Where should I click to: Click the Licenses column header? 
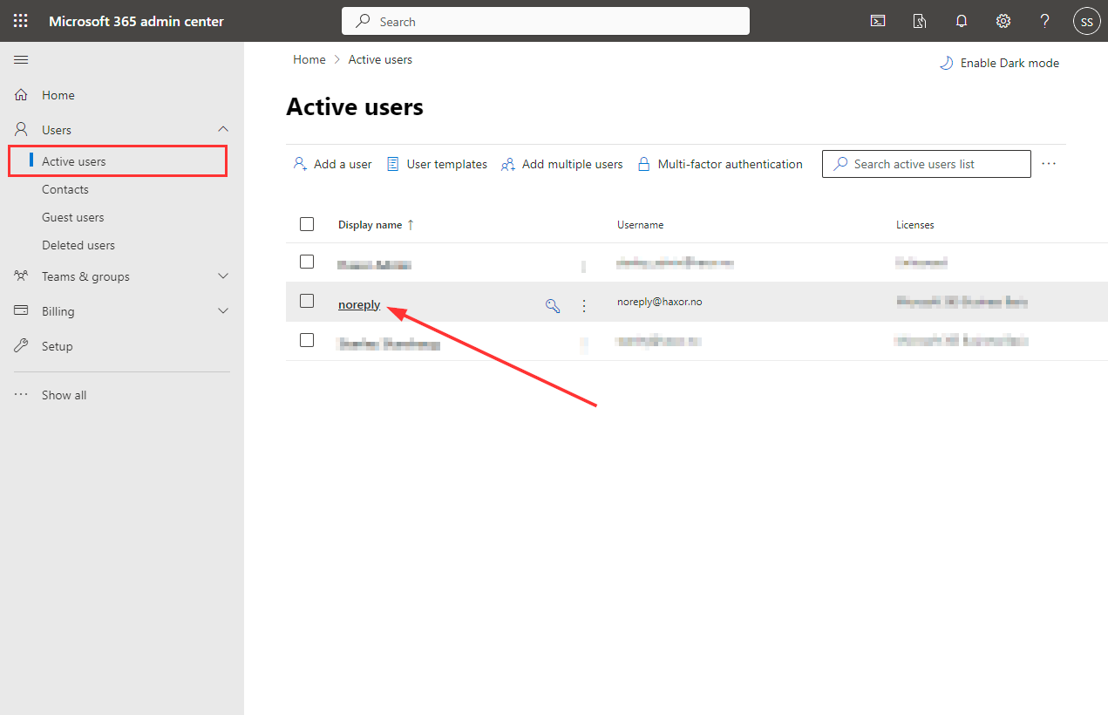tap(915, 225)
